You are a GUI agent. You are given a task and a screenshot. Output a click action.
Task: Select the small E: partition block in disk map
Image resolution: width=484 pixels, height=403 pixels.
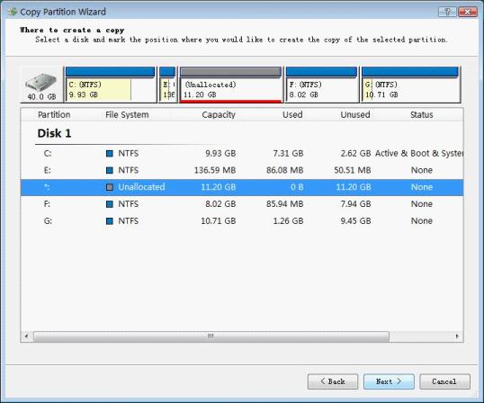click(x=167, y=85)
